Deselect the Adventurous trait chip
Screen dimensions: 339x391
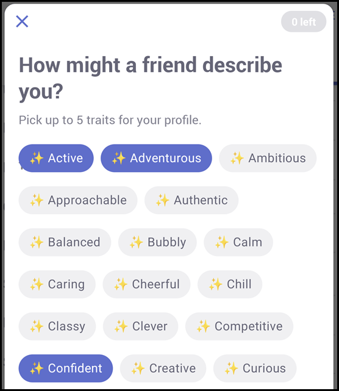[156, 158]
